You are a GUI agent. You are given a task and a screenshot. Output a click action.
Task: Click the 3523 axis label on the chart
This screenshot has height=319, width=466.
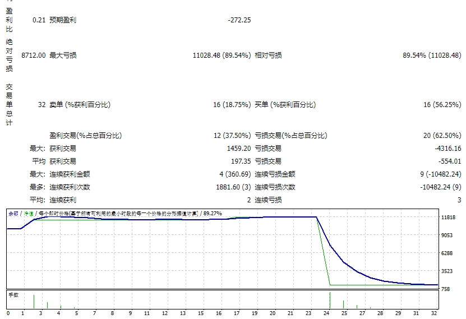click(447, 271)
